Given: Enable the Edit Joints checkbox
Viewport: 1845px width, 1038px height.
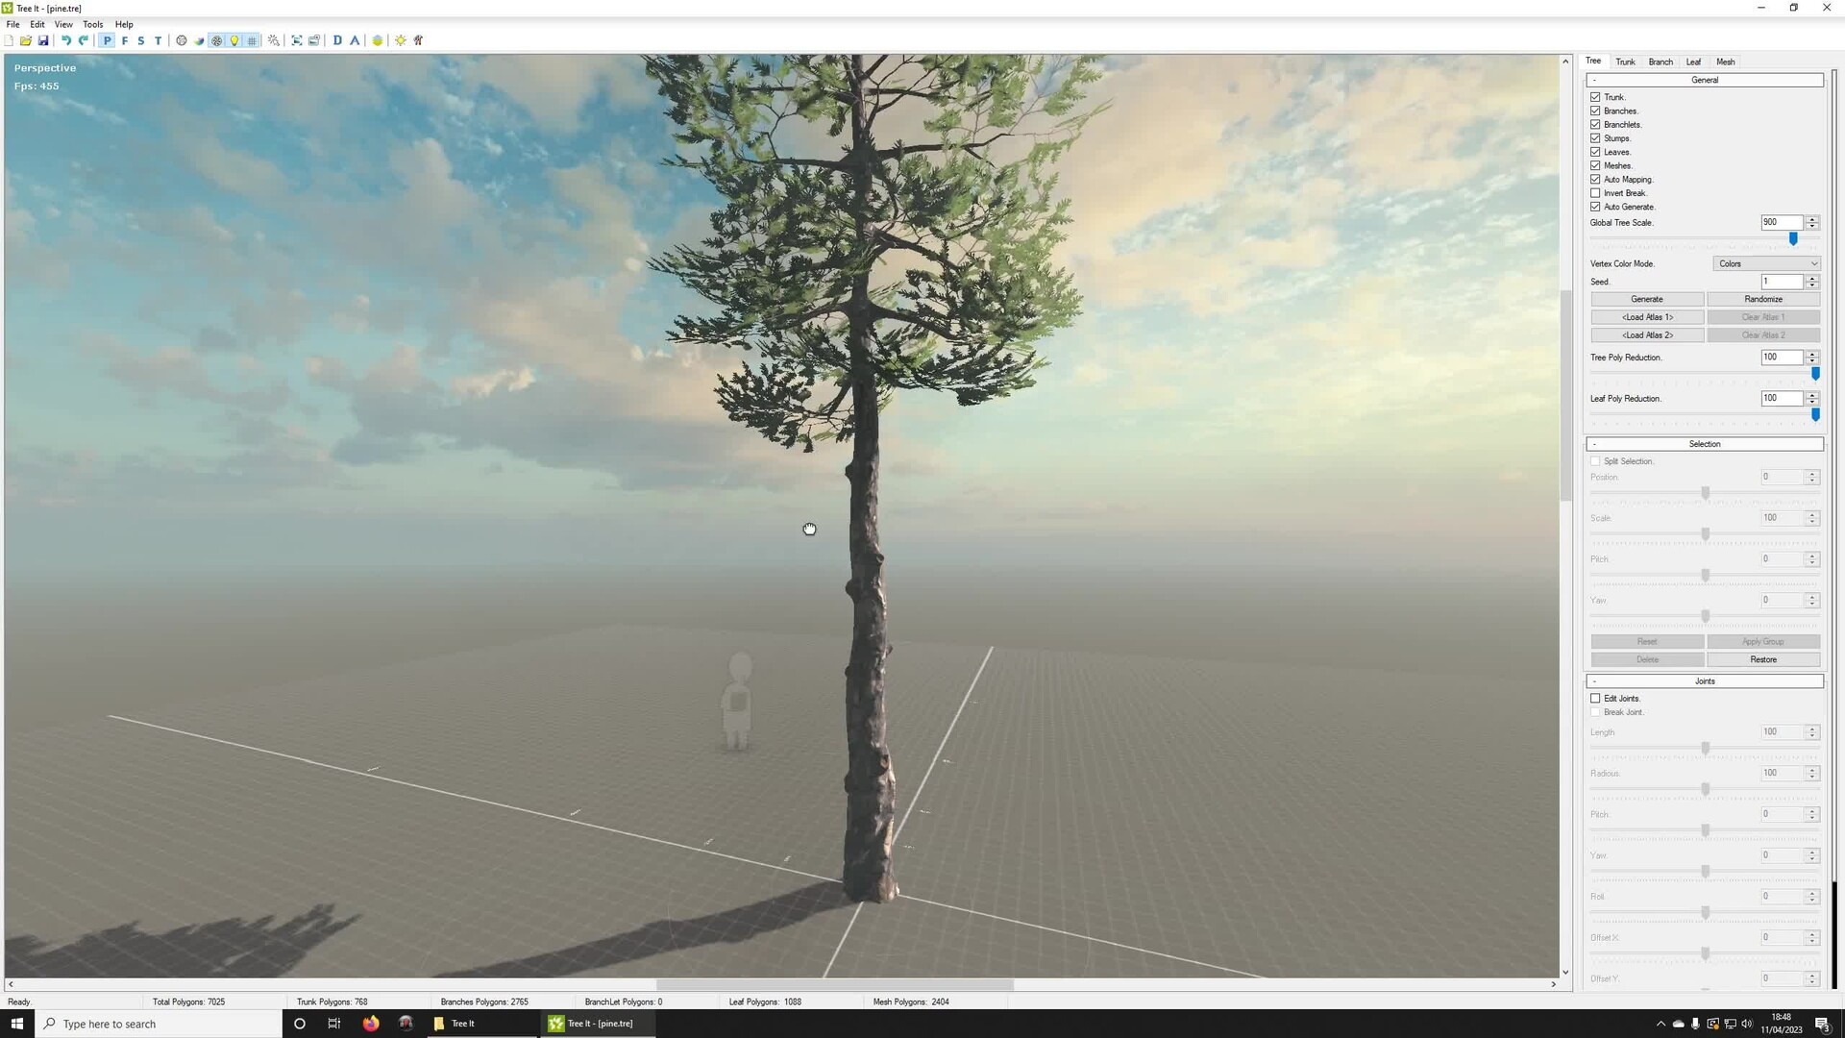Looking at the screenshot, I should click(1595, 699).
